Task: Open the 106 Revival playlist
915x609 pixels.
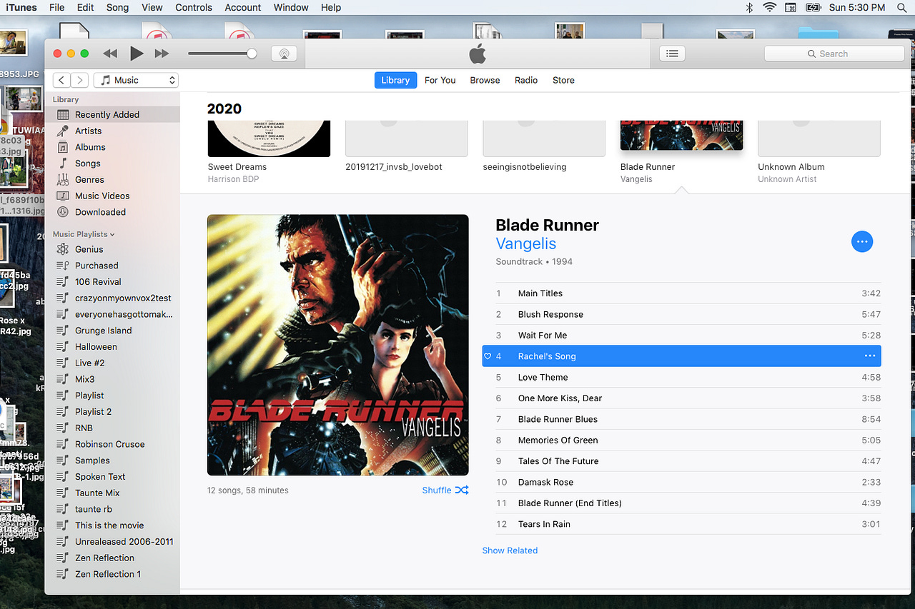Action: [x=98, y=282]
